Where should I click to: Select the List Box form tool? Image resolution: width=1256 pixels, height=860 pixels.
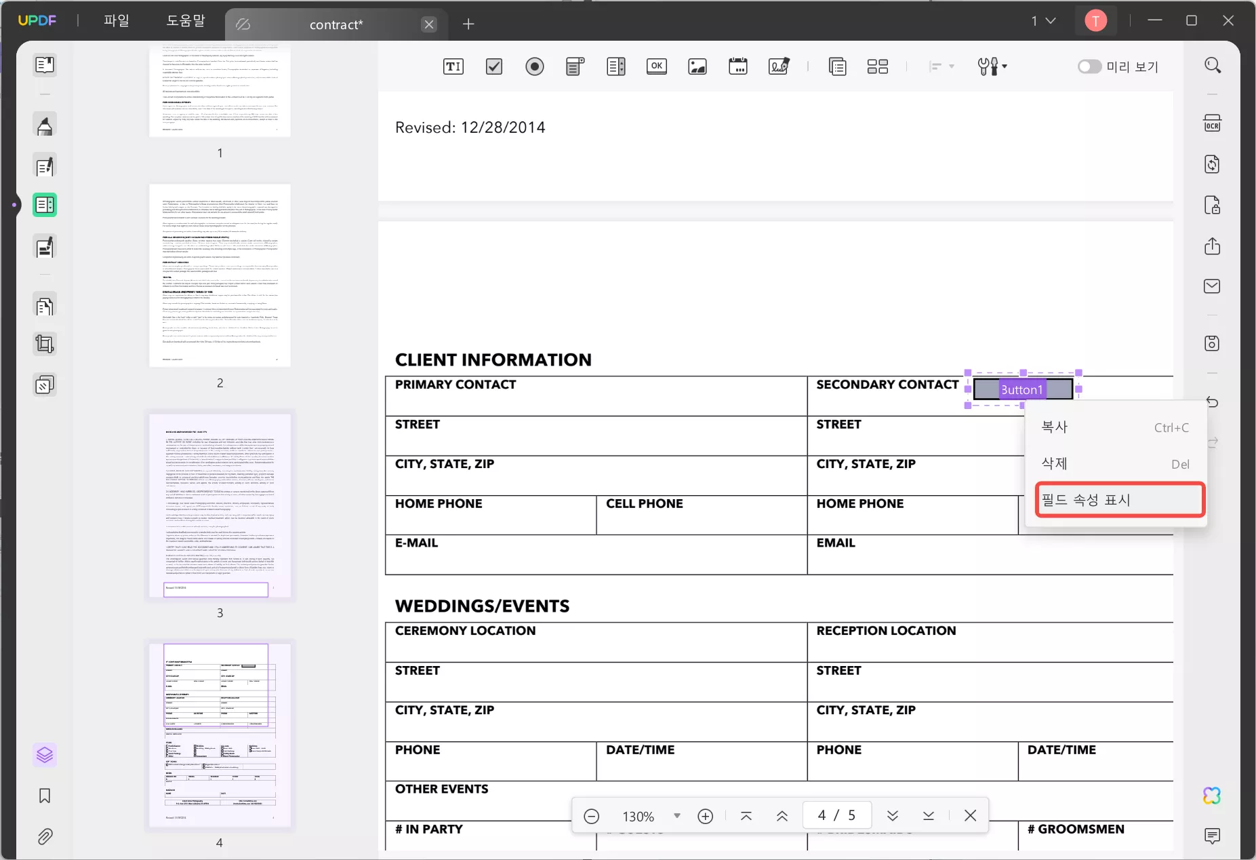tap(616, 66)
